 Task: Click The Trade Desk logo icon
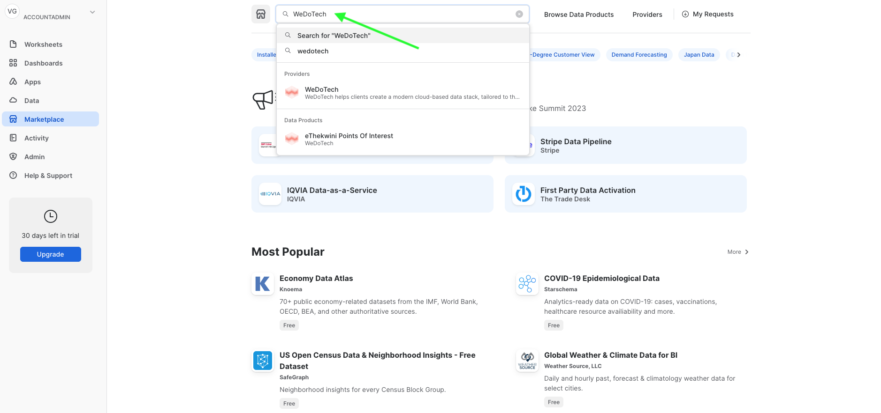click(x=524, y=194)
